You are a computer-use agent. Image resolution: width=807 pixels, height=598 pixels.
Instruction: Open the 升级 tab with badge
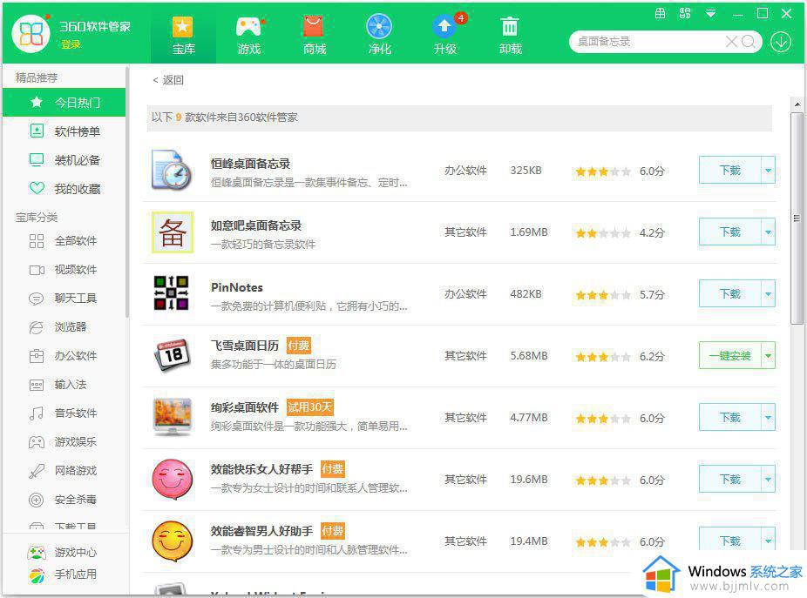tap(445, 35)
